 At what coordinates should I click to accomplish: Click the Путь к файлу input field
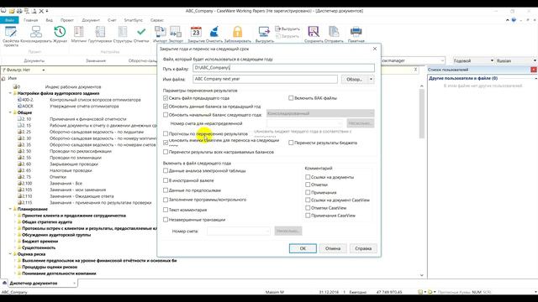(x=283, y=68)
